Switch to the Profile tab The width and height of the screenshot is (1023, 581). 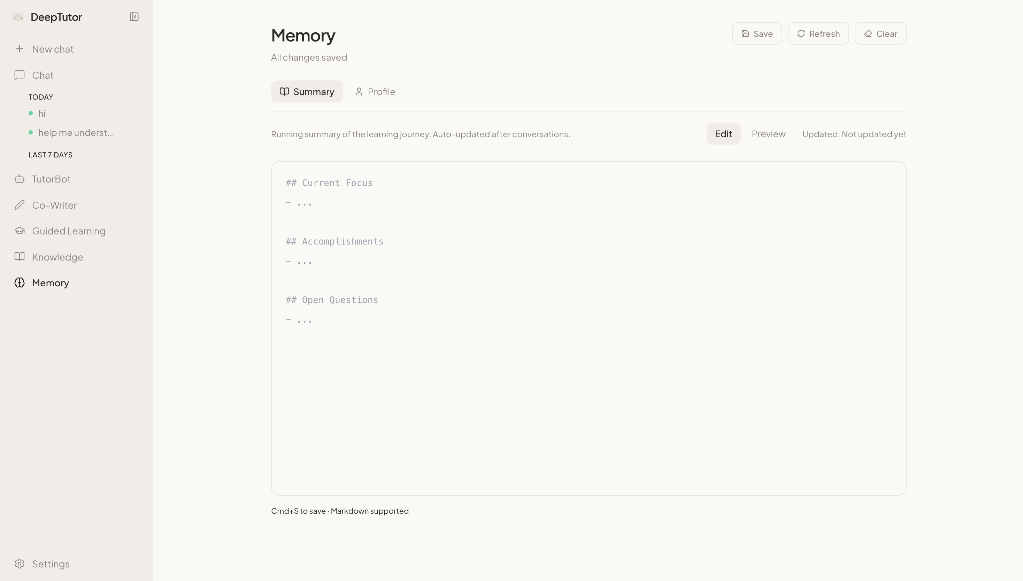pyautogui.click(x=375, y=91)
